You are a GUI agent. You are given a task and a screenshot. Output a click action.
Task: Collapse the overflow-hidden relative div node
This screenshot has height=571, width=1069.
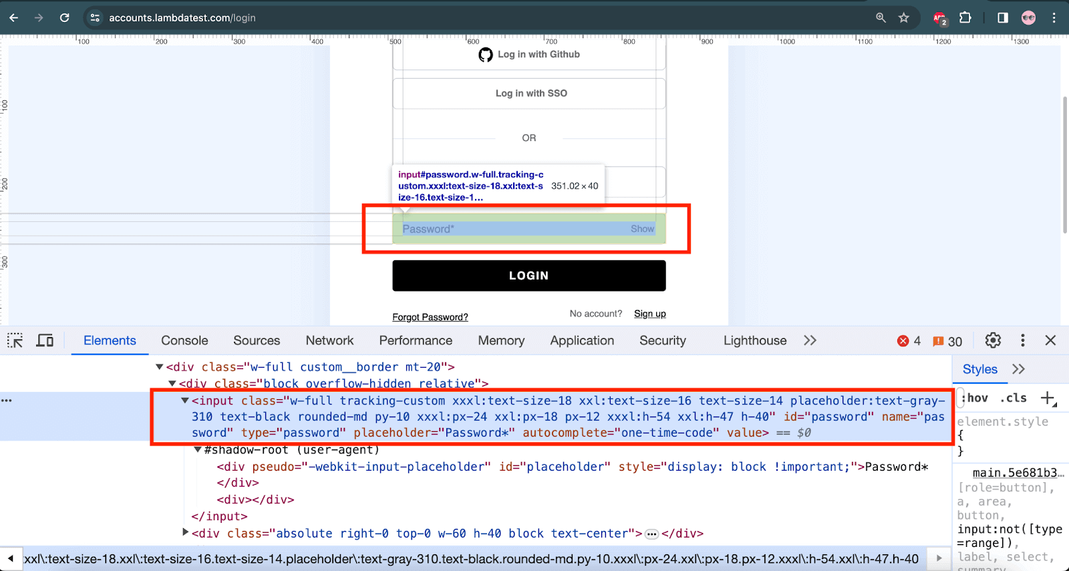tap(172, 384)
